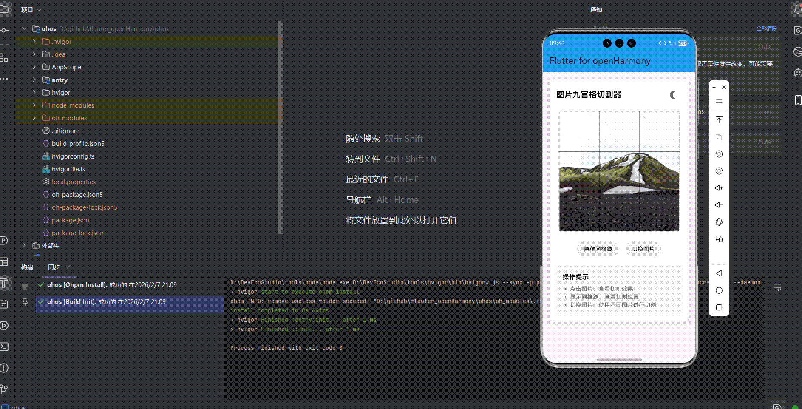Expand the hvigor folder
This screenshot has width=802, height=409.
(x=34, y=93)
